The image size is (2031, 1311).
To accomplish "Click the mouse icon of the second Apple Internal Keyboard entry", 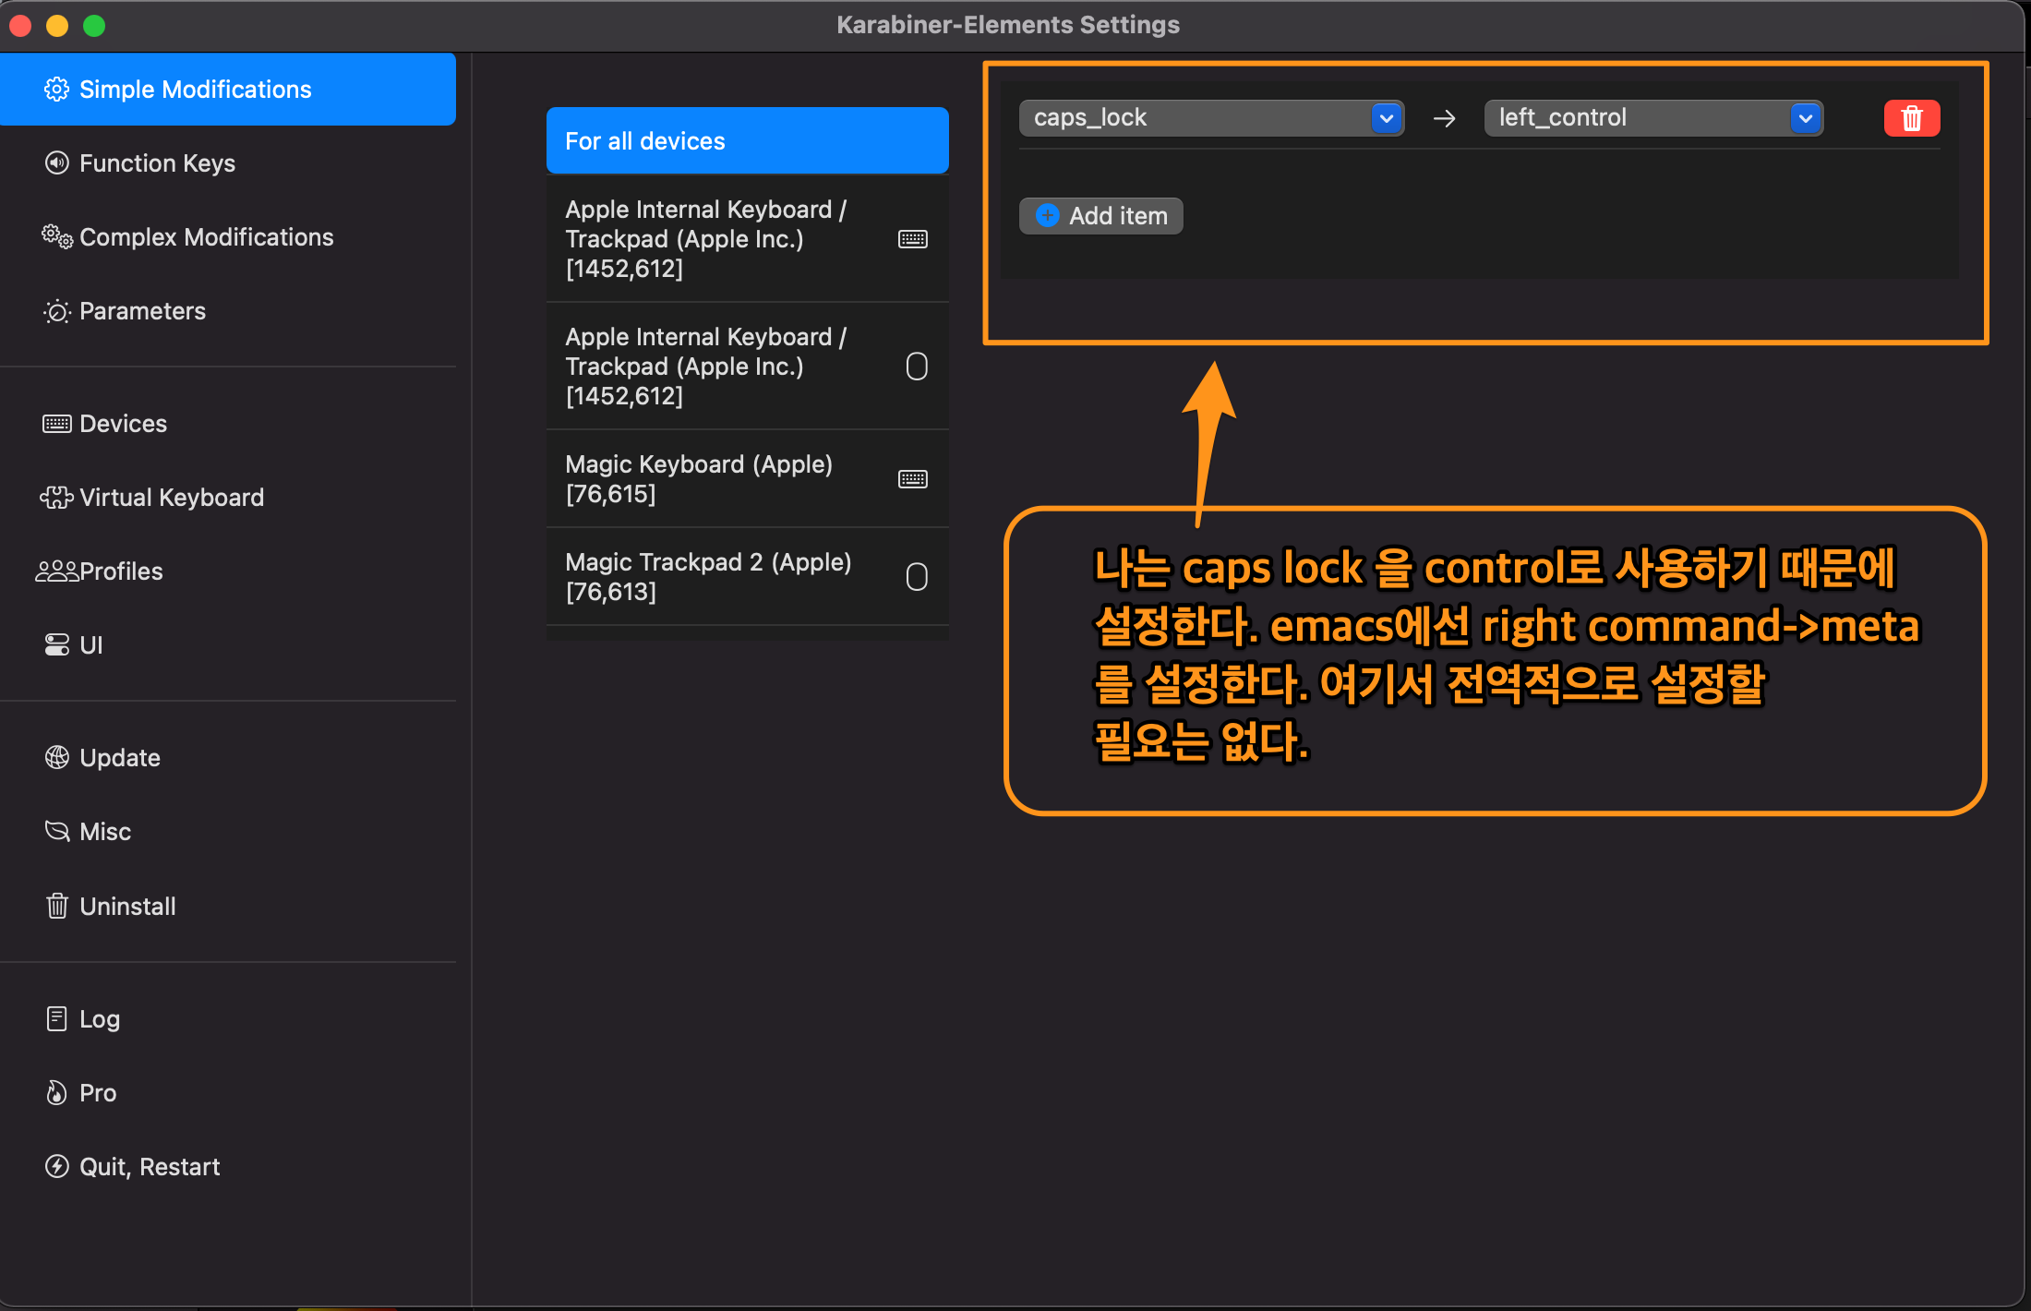I will point(916,367).
